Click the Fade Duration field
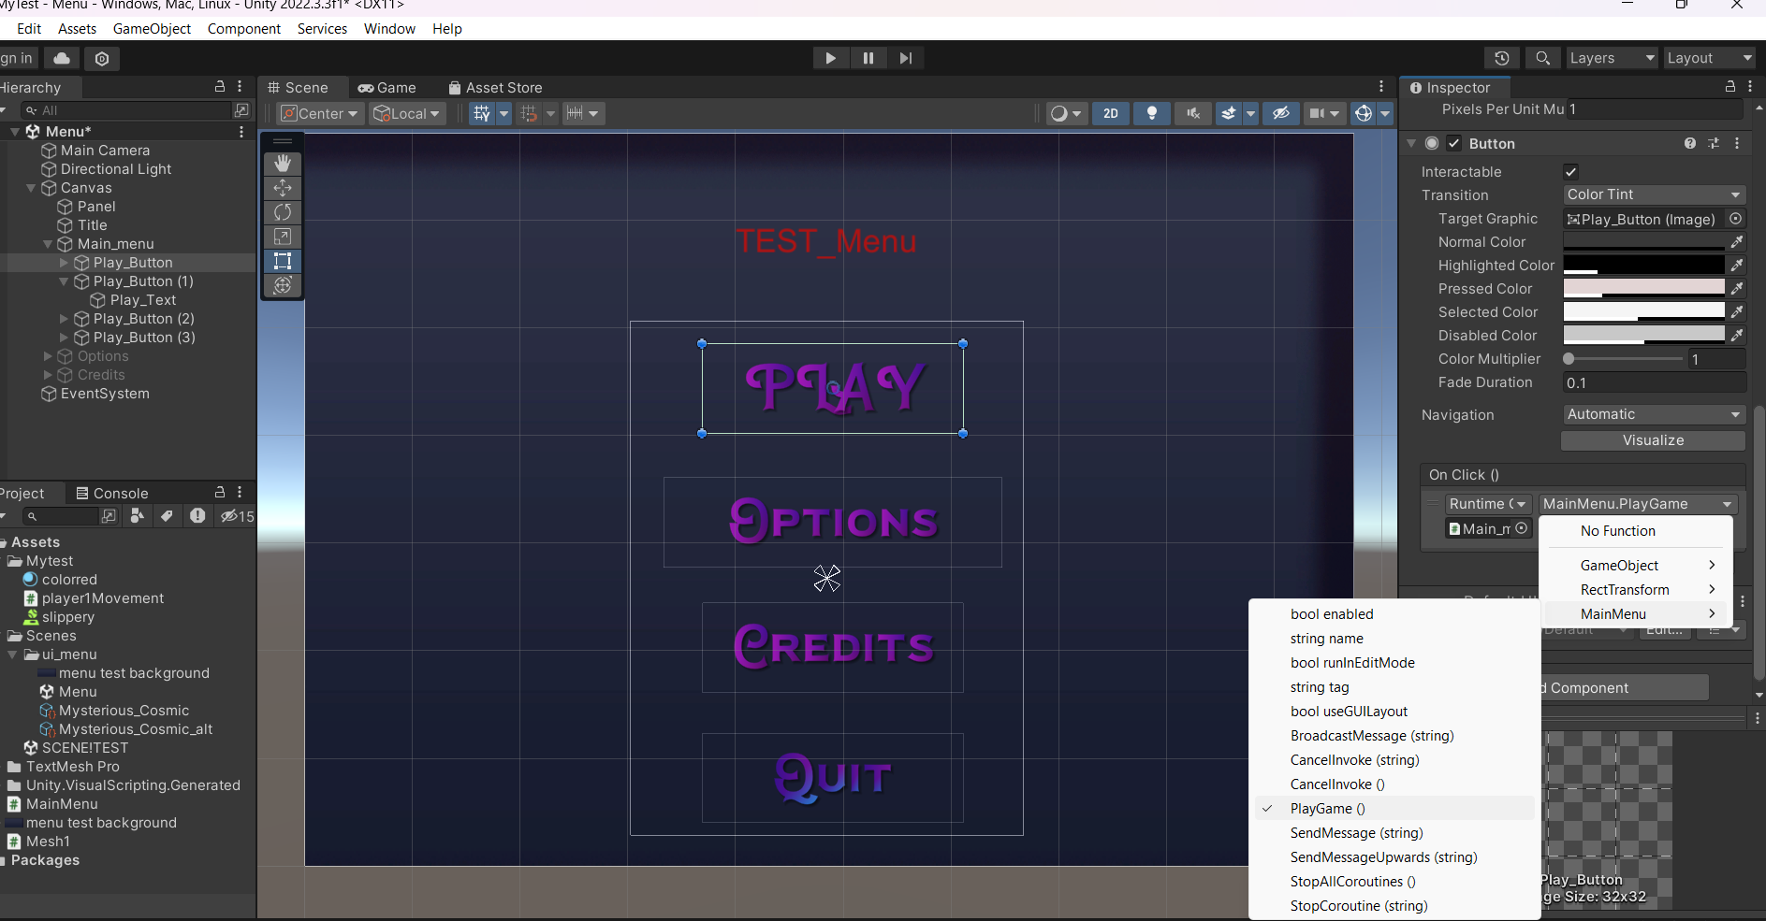The image size is (1766, 921). (x=1654, y=382)
